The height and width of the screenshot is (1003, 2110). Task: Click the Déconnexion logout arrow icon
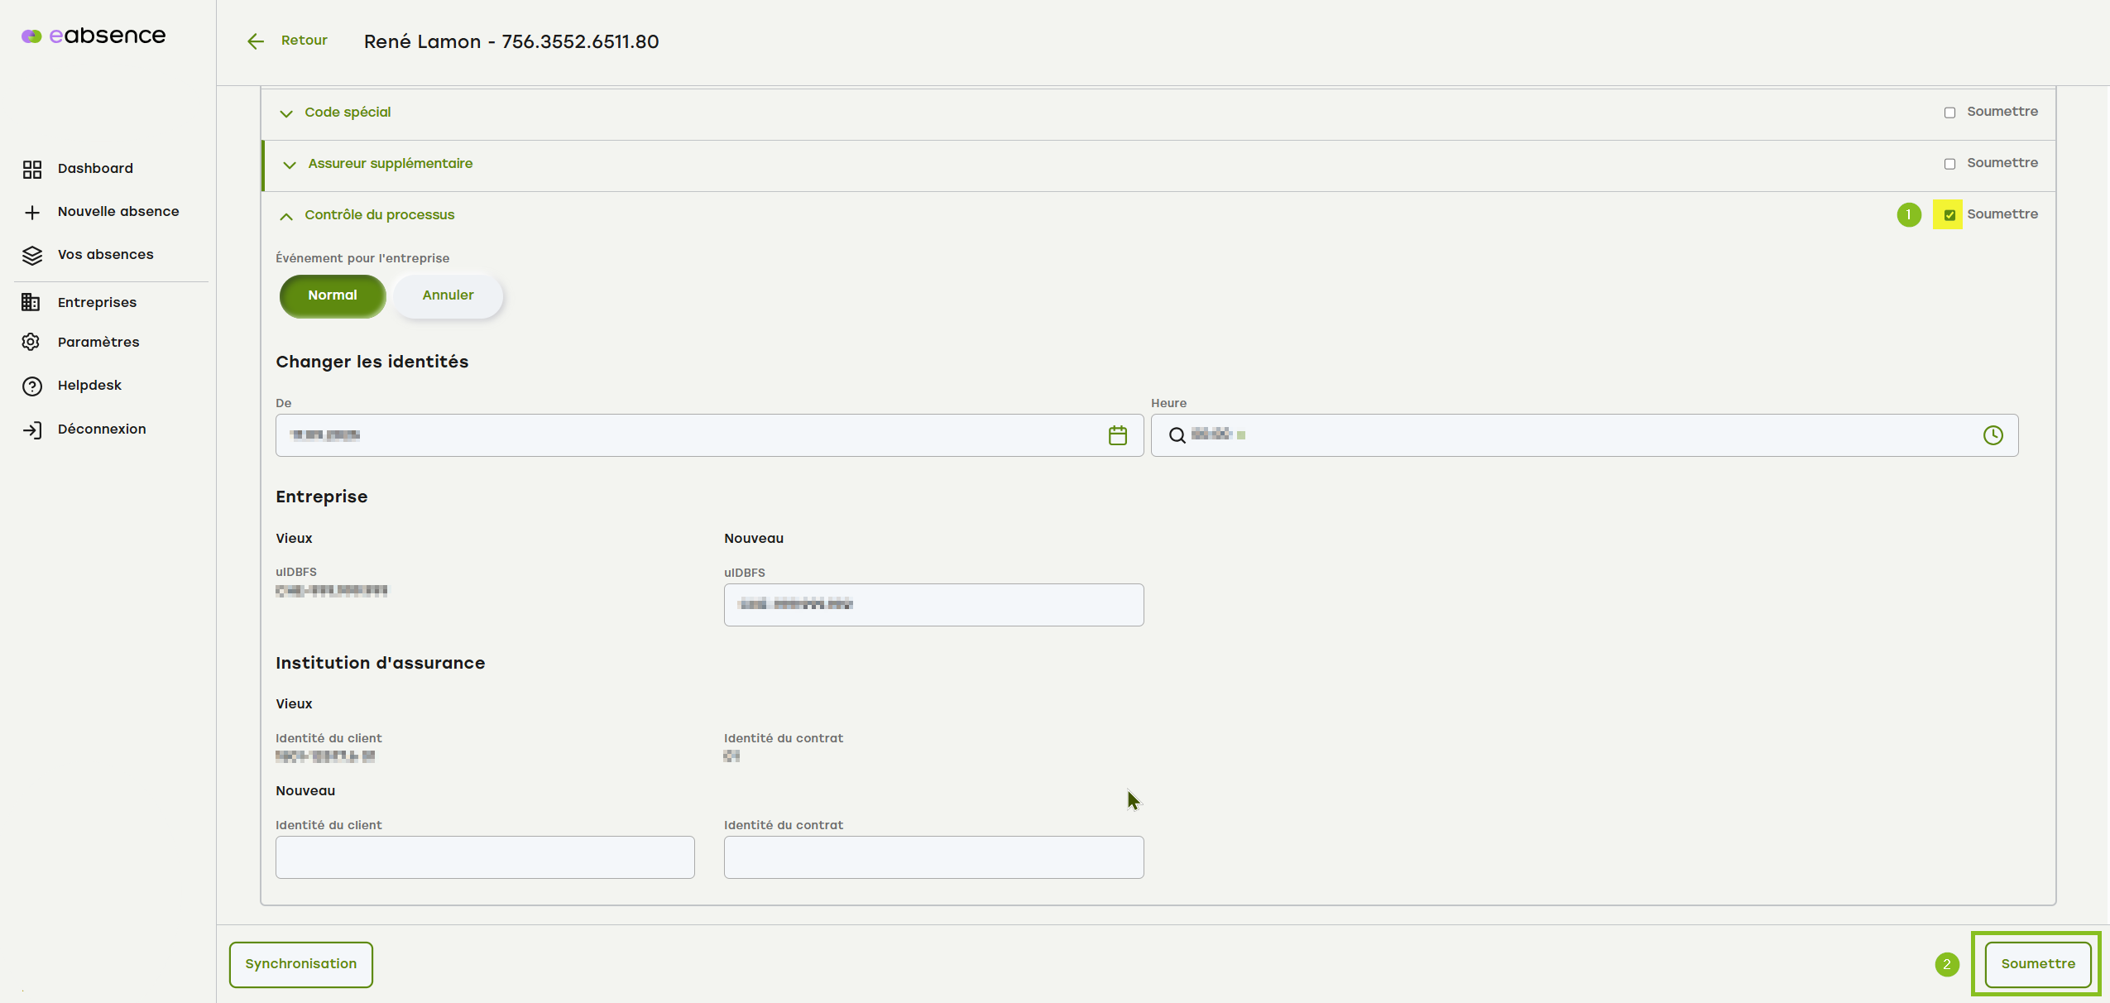pyautogui.click(x=31, y=430)
